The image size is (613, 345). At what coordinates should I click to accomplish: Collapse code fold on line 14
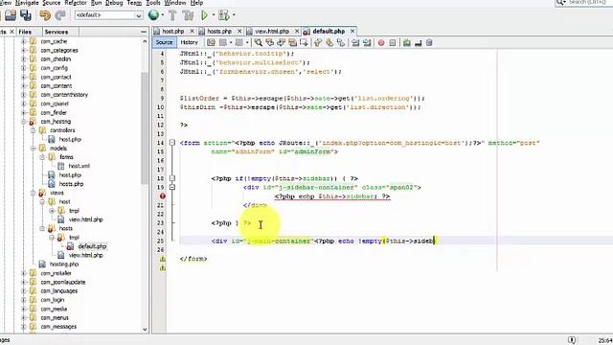pos(172,143)
